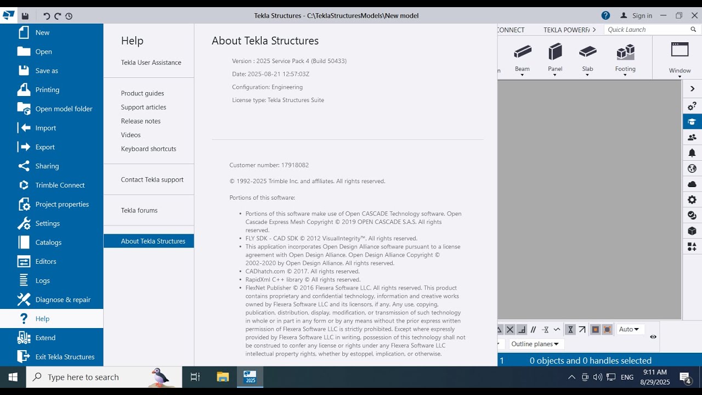Switch to the TEKLA POWERFAB ribbon tab
Screen dimensions: 702x395
pos(566,30)
